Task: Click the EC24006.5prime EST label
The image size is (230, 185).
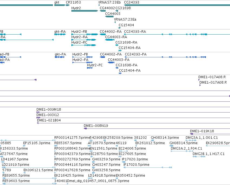Action: tap(132, 148)
